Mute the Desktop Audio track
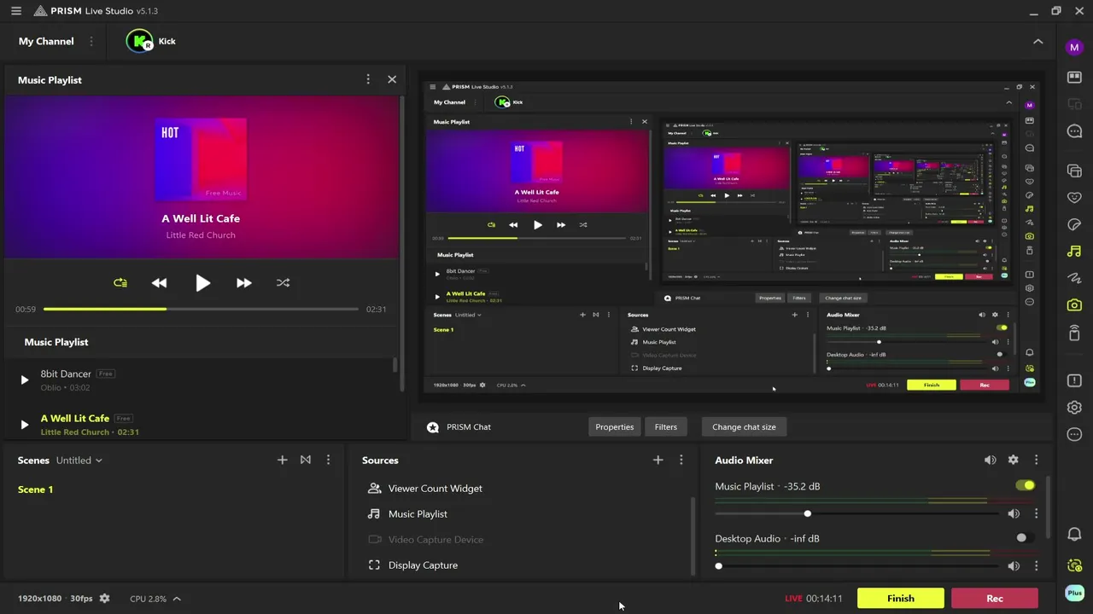Screen dimensions: 1093x614 [x=1014, y=565]
